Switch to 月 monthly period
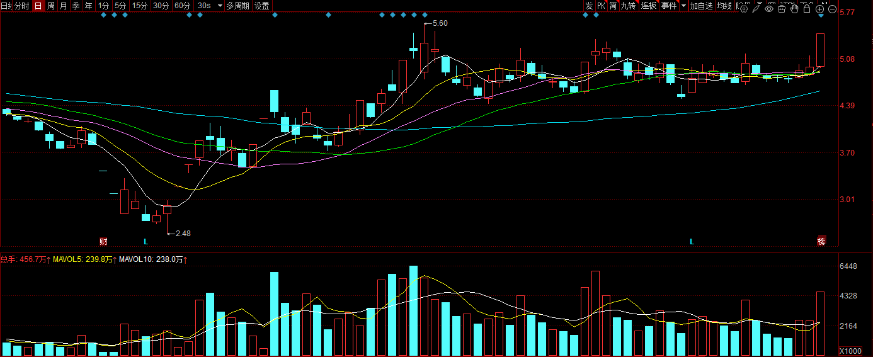The height and width of the screenshot is (357, 873). click(64, 6)
